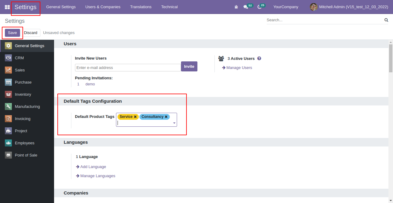Select the Sales sidebar icon
The image size is (393, 203).
pyautogui.click(x=9, y=70)
